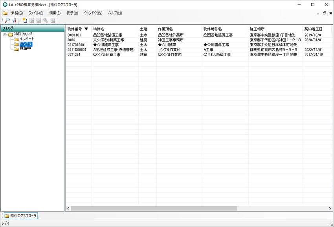Click the horizontal scrollbar's right arrow

point(330,209)
